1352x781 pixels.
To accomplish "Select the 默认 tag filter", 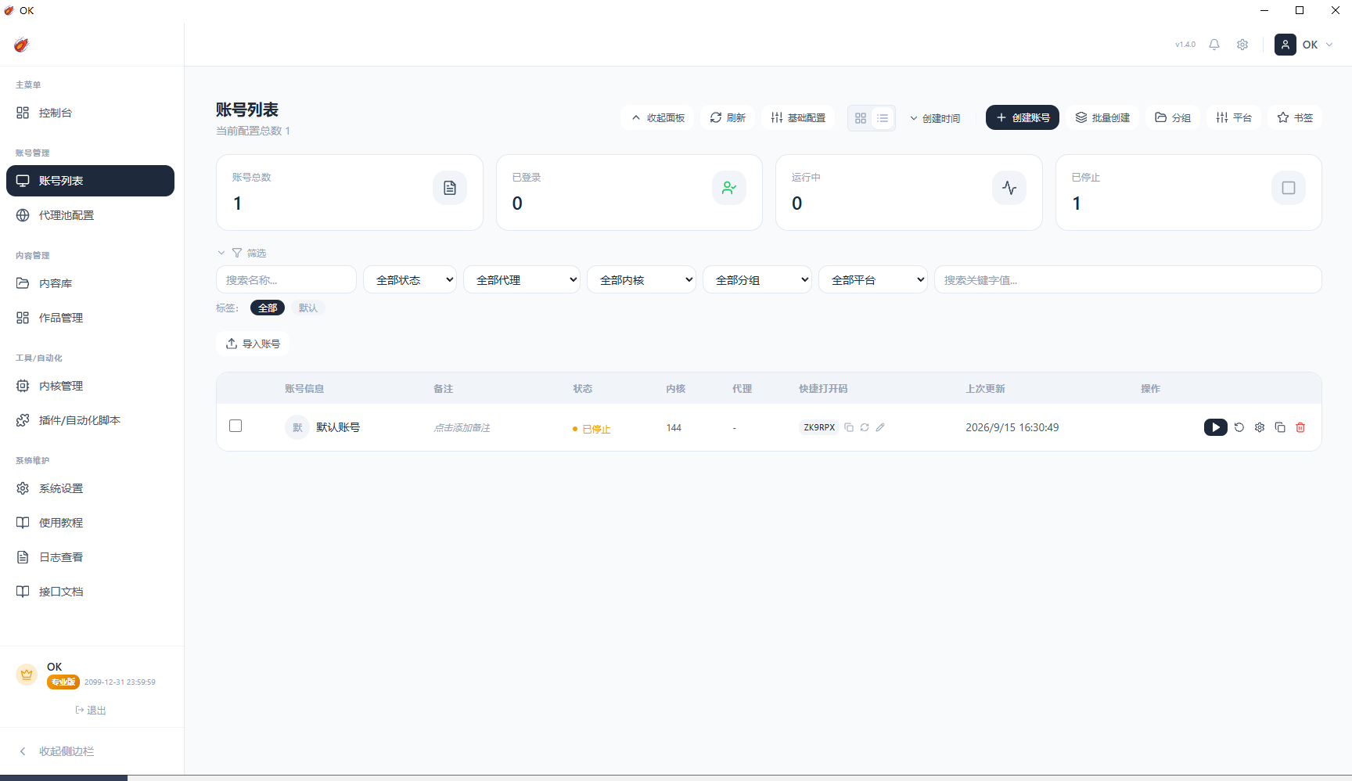I will click(308, 308).
